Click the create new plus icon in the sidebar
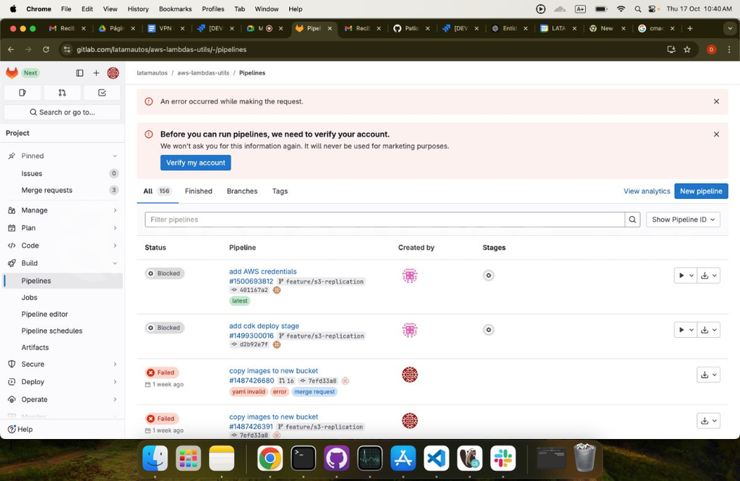Viewport: 740px width, 481px height. pyautogui.click(x=96, y=73)
